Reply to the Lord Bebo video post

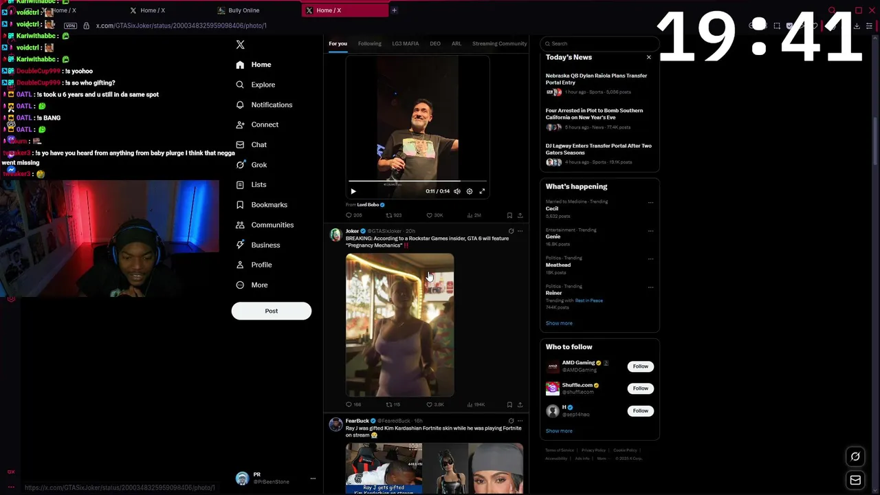point(354,215)
